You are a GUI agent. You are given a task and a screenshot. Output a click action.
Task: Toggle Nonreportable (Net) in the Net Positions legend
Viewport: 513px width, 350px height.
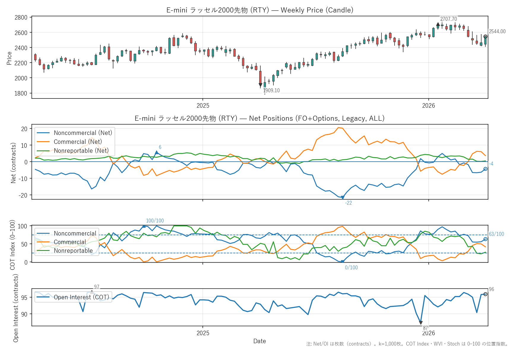click(x=81, y=151)
